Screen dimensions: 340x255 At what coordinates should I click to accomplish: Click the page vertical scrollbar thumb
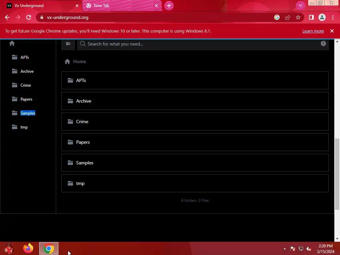337,174
